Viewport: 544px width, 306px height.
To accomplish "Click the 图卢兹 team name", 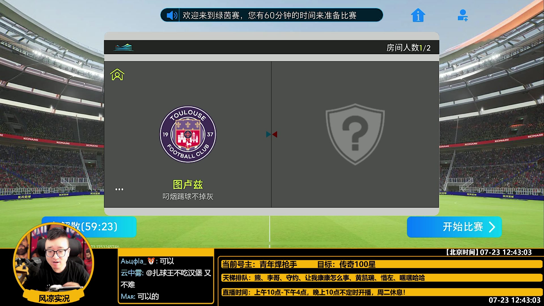I will [188, 184].
